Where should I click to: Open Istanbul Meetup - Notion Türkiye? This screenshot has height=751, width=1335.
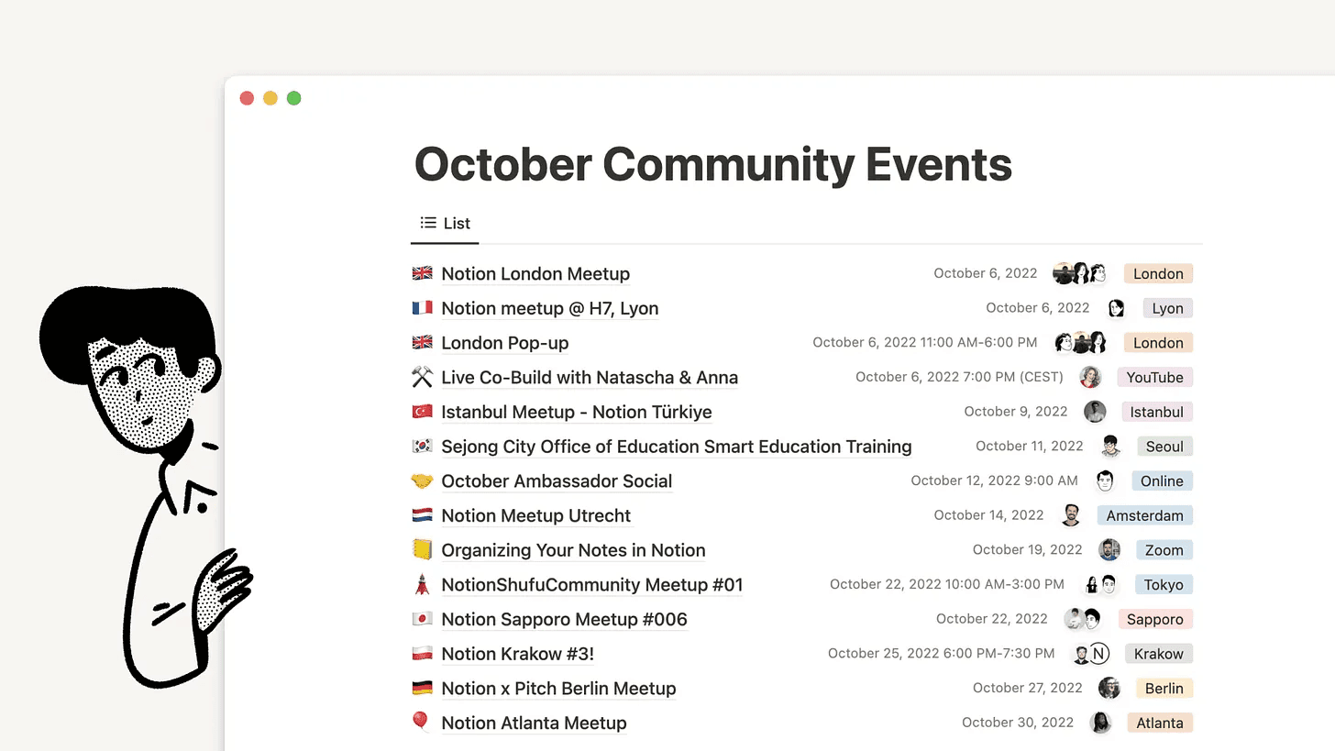[577, 412]
